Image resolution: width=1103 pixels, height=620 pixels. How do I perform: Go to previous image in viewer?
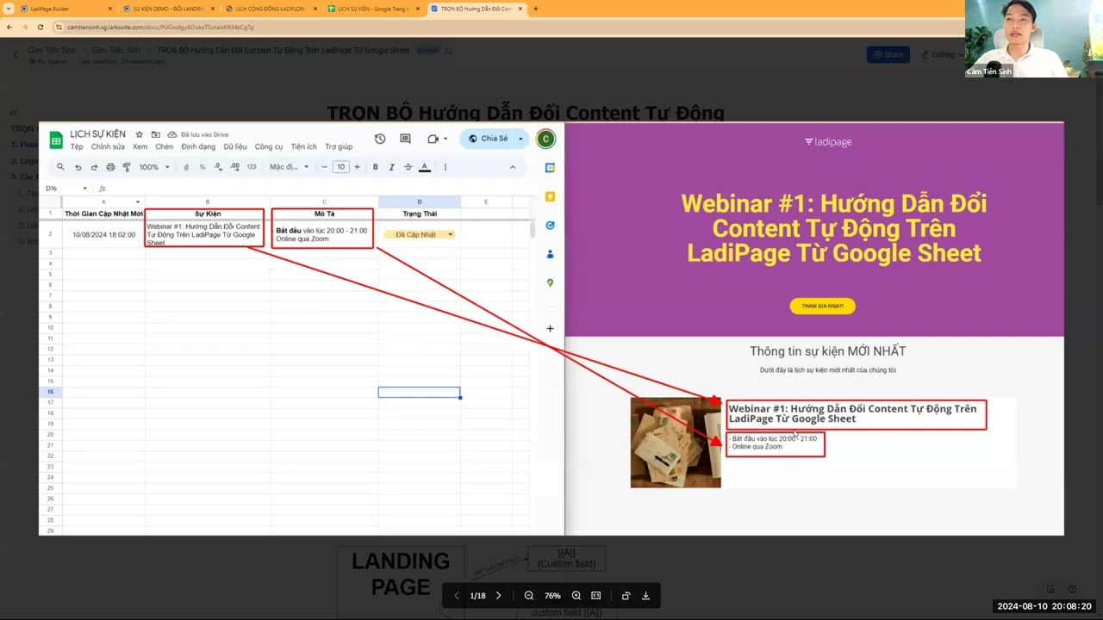457,596
